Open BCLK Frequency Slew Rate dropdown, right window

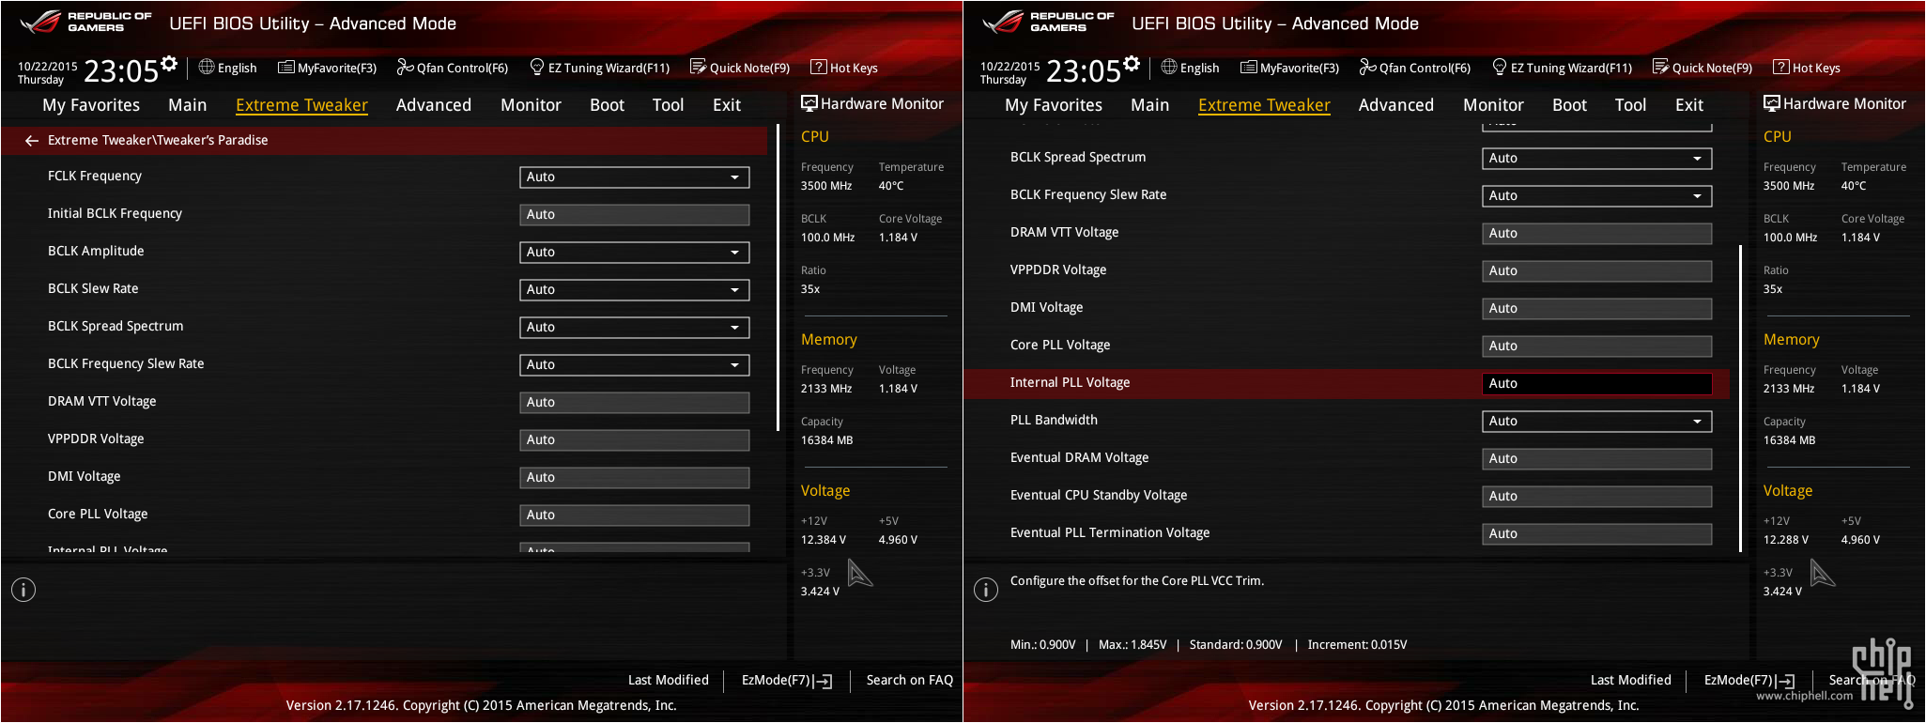pyautogui.click(x=1597, y=195)
